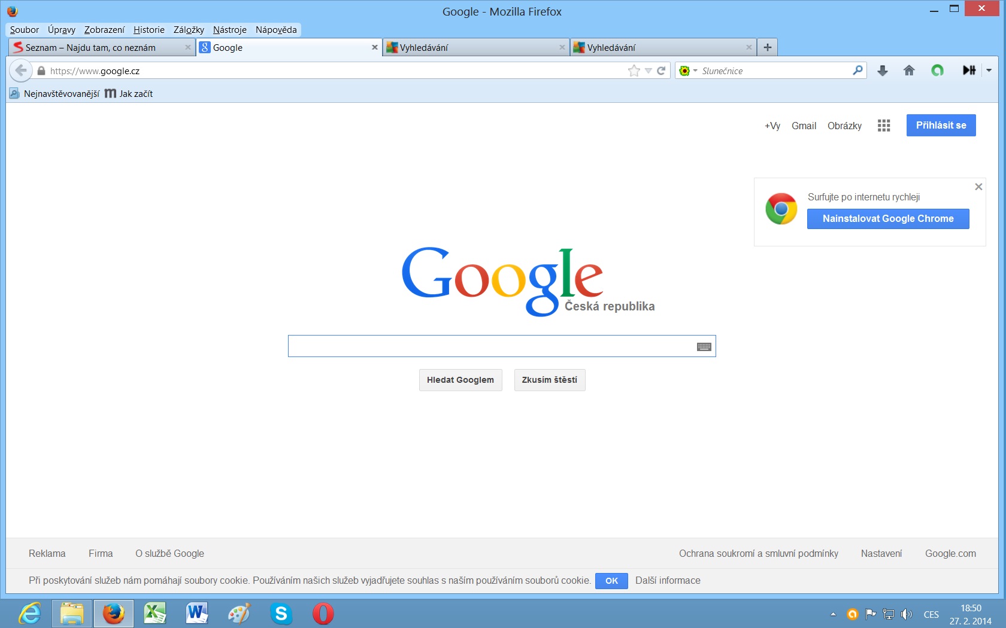Open the Ochrana soukromí a smluvní podmínky link
Viewport: 1006px width, 628px height.
pos(759,554)
